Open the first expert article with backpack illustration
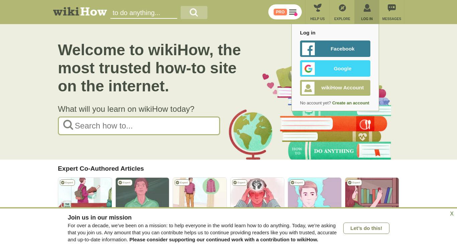 pyautogui.click(x=85, y=193)
